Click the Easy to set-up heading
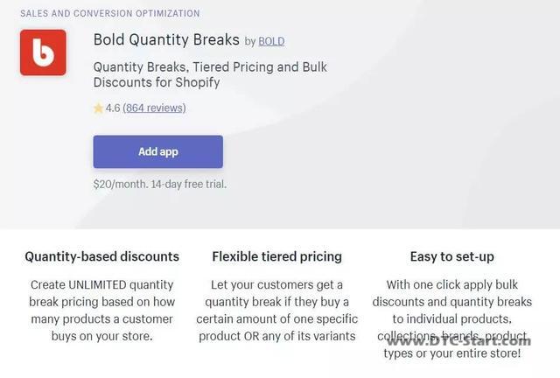 pos(452,257)
